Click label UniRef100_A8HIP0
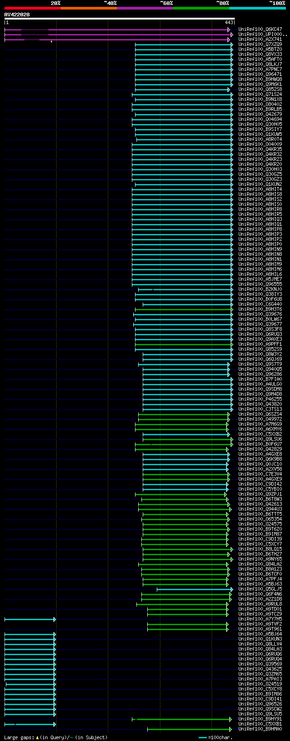This screenshot has width=290, height=741. 260,244
